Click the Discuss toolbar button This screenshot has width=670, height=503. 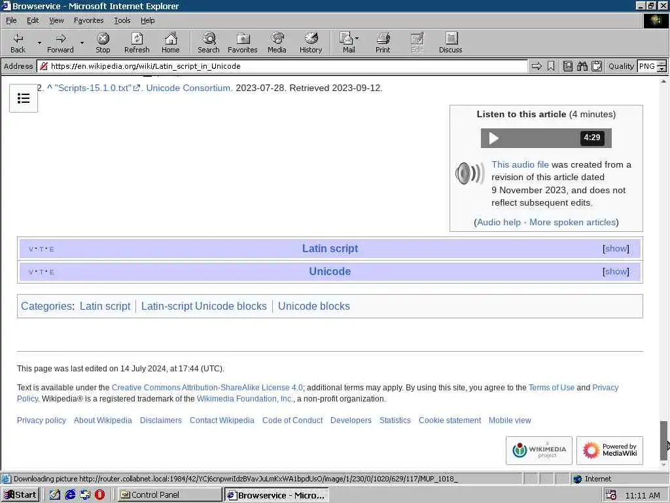(x=450, y=43)
